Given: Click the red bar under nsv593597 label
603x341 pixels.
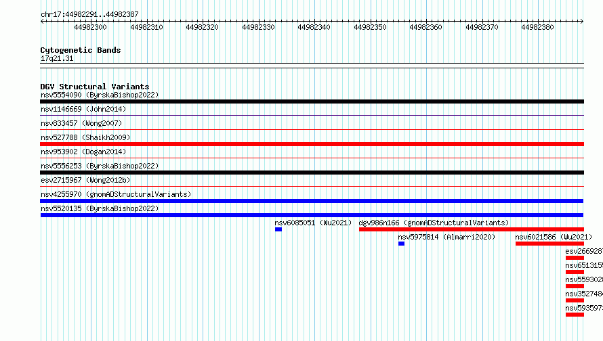Looking at the screenshot, I should point(575,315).
